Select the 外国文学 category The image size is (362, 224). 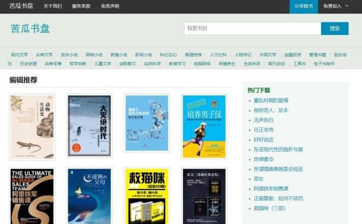tap(268, 55)
